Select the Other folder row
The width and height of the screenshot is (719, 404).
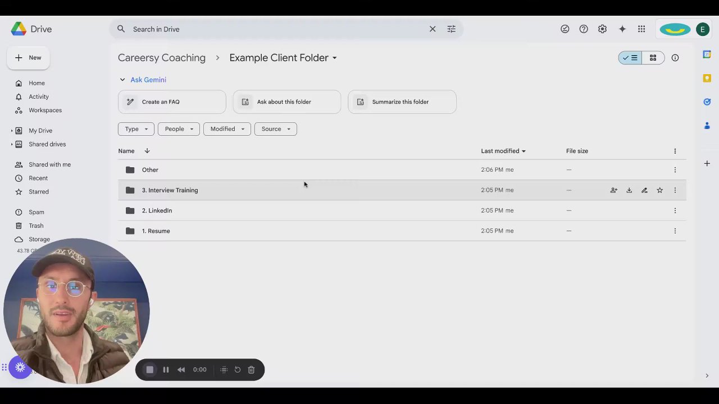[402, 169]
